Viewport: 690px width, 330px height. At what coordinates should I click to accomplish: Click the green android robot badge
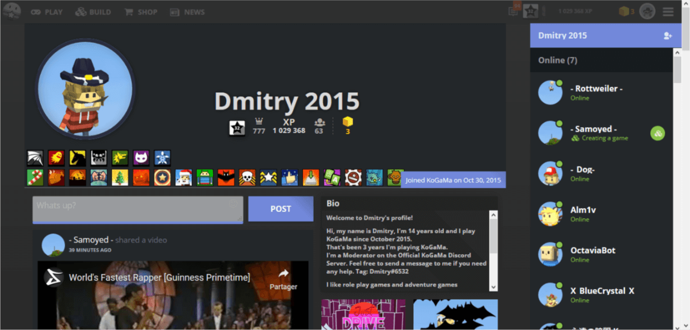point(205,178)
